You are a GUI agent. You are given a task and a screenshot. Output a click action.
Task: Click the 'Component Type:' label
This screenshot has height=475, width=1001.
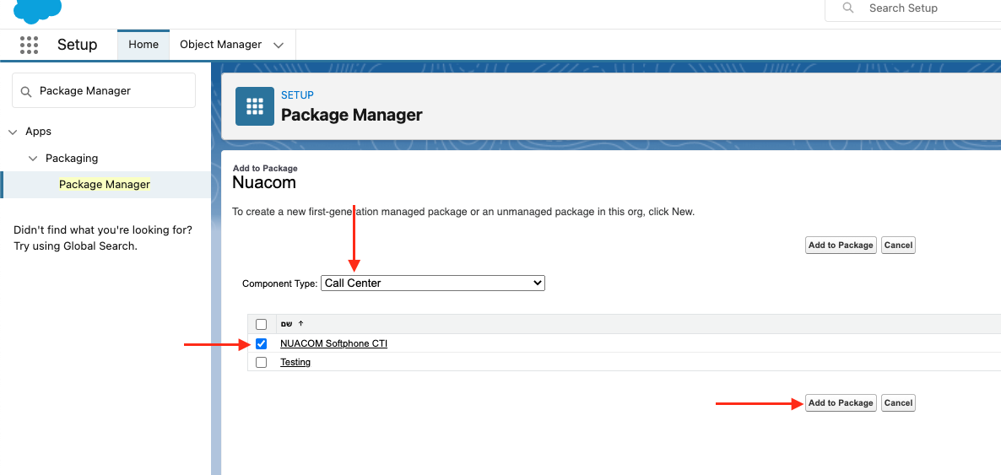[279, 283]
